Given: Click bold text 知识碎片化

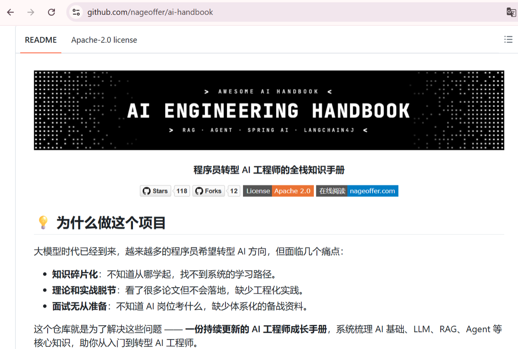Looking at the screenshot, I should (75, 274).
